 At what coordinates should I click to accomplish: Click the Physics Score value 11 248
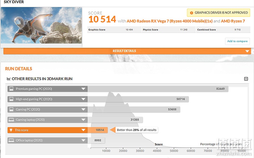[x=184, y=30]
